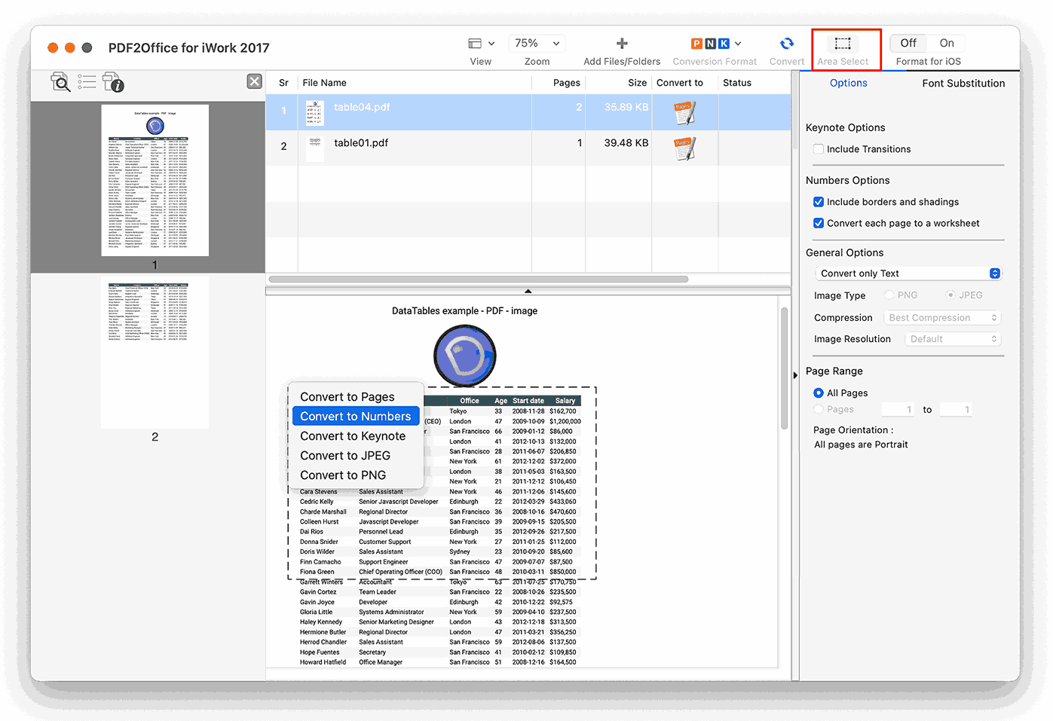Activate the Area Select tool icon
This screenshot has height=721, width=1053.
(x=843, y=44)
